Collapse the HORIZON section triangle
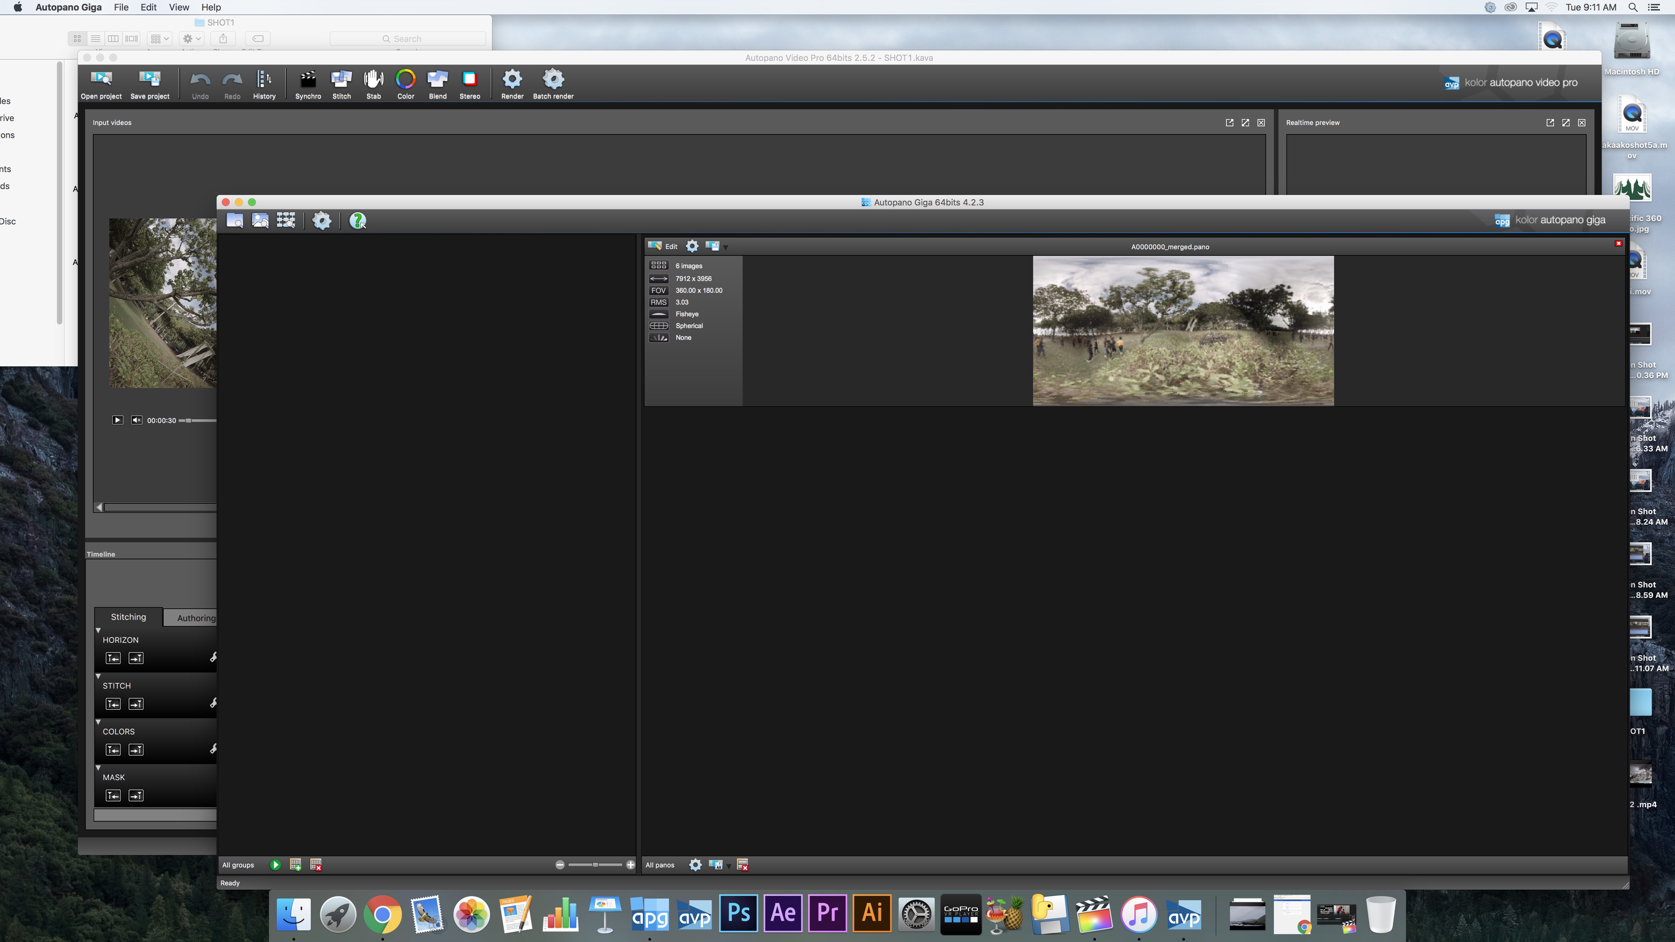 tap(98, 630)
